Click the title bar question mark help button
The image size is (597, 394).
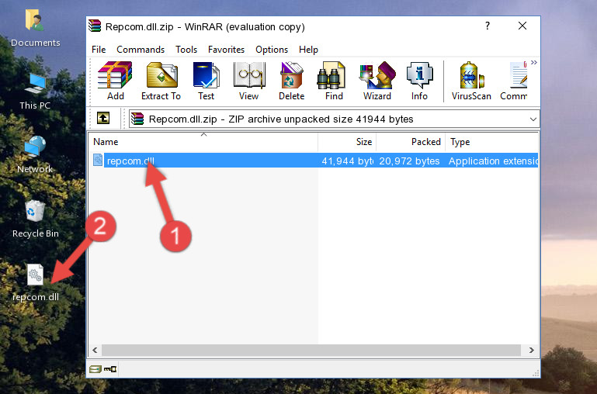click(x=488, y=26)
